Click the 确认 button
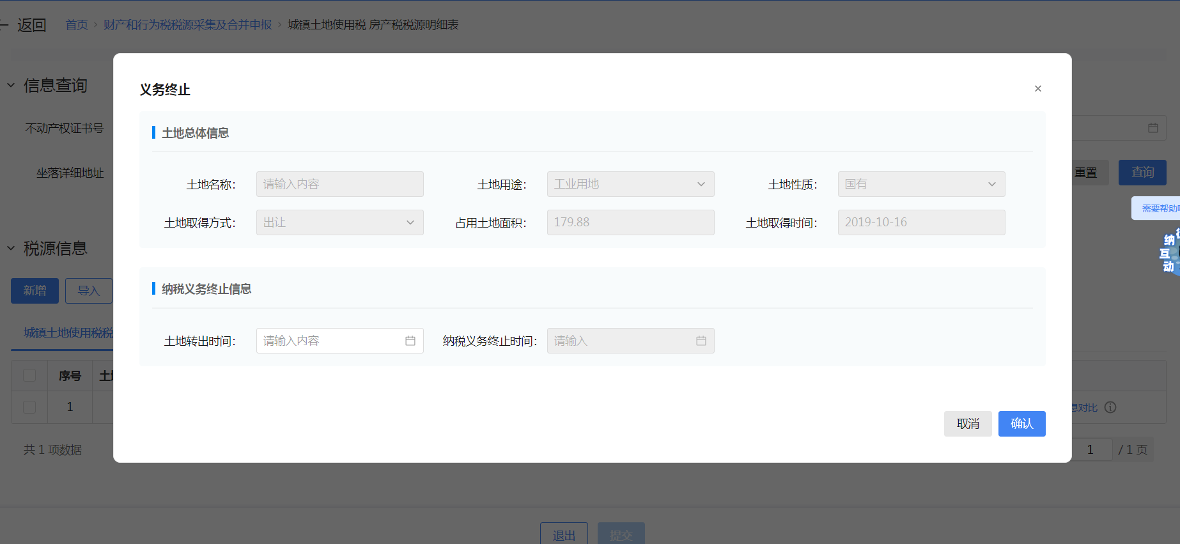The width and height of the screenshot is (1180, 544). point(1021,424)
